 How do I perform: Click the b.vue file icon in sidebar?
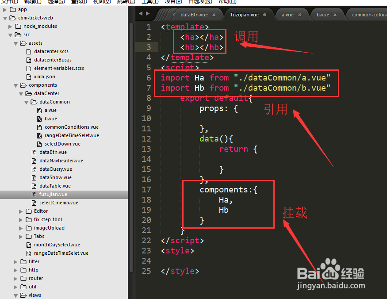(x=39, y=119)
